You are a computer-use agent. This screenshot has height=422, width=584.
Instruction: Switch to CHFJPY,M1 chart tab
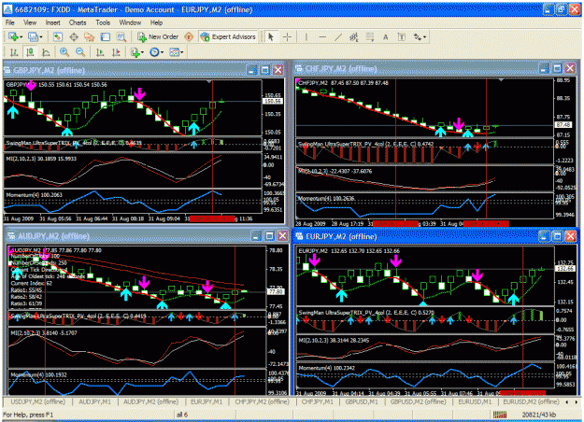318,401
